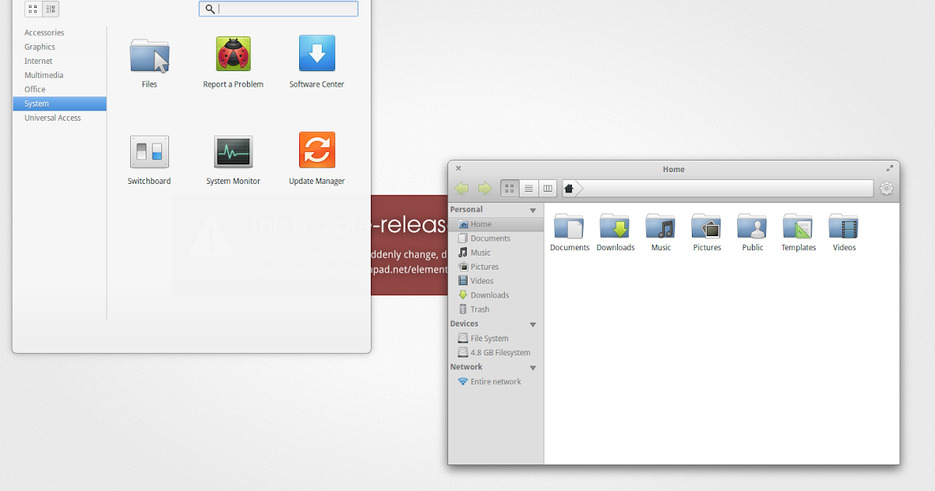Collapse the Network section
The image size is (935, 491).
533,366
